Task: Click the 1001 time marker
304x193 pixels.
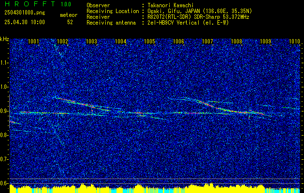Action: (x=33, y=41)
